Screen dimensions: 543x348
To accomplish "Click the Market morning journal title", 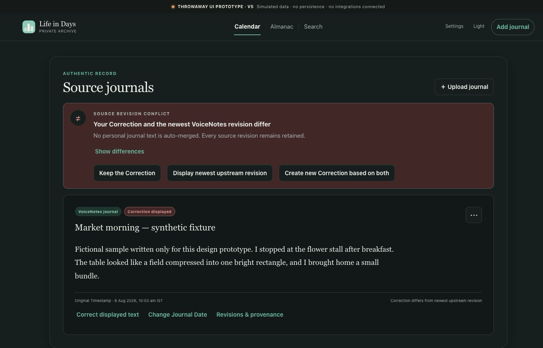I will tap(145, 227).
